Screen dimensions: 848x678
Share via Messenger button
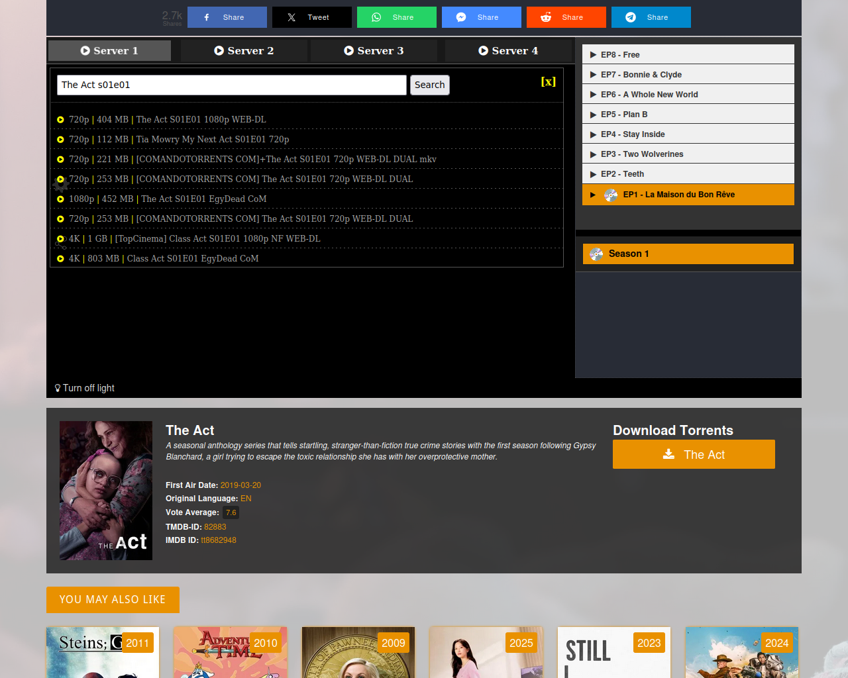[482, 17]
